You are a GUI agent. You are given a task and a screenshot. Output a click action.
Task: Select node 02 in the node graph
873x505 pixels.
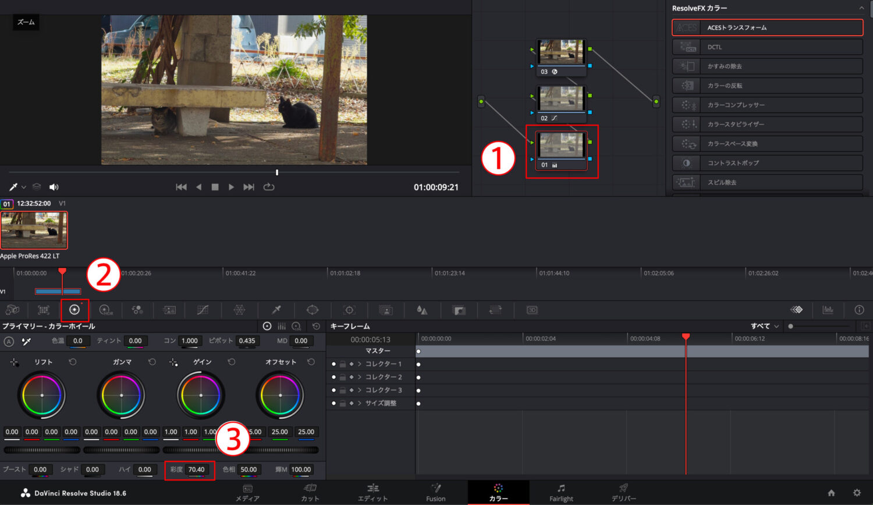[x=561, y=104]
